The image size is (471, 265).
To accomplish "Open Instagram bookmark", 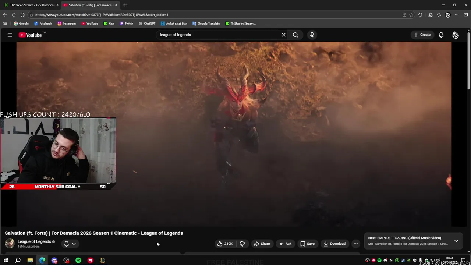I will click(x=67, y=24).
